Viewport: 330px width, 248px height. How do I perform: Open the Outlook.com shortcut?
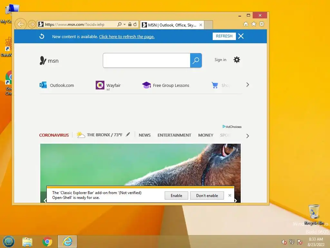click(57, 85)
